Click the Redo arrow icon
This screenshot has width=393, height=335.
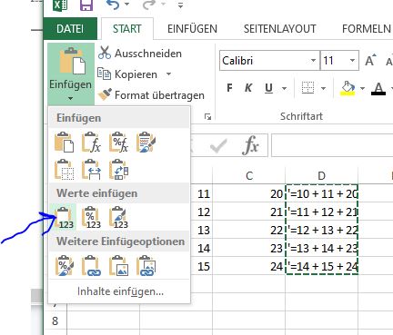pyautogui.click(x=148, y=5)
